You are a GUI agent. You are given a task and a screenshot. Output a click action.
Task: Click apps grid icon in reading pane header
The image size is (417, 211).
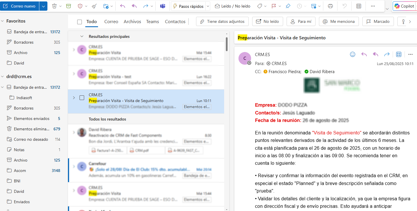[398, 54]
